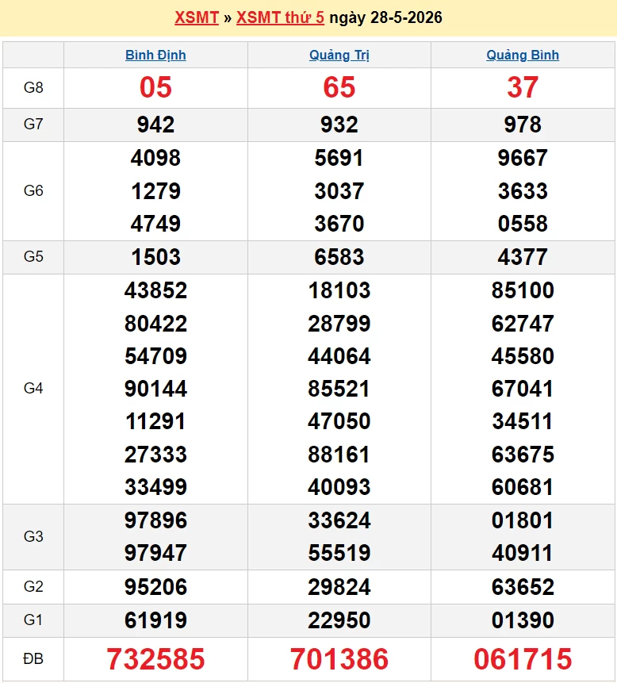Click the G2 result 29824
This screenshot has height=683, width=617.
tap(339, 587)
